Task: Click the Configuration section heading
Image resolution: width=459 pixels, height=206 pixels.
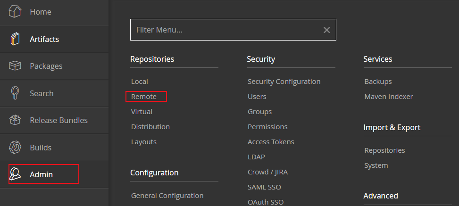Action: (154, 173)
